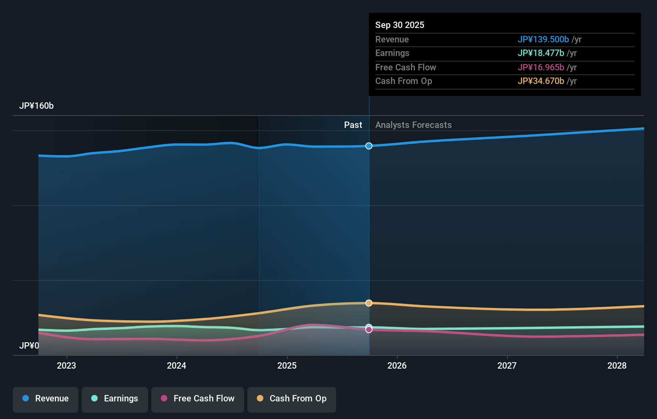
Task: Click the Free Cash Flow label in tooltip
Action: click(x=406, y=68)
